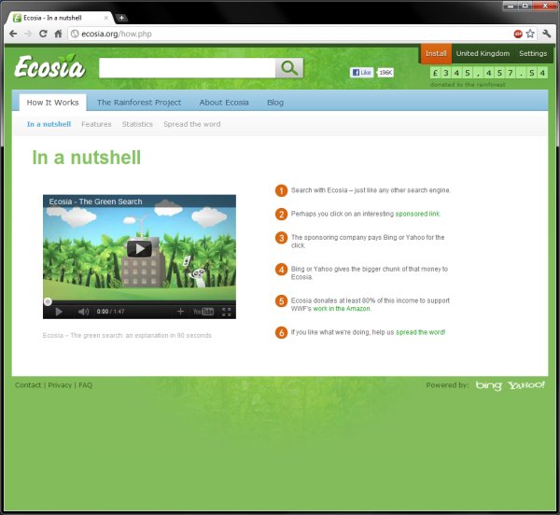Enter fullscreen mode on the video

[x=227, y=312]
